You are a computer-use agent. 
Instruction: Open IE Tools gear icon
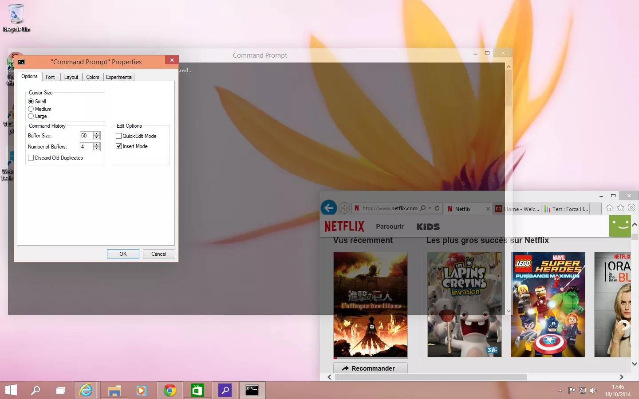point(631,207)
